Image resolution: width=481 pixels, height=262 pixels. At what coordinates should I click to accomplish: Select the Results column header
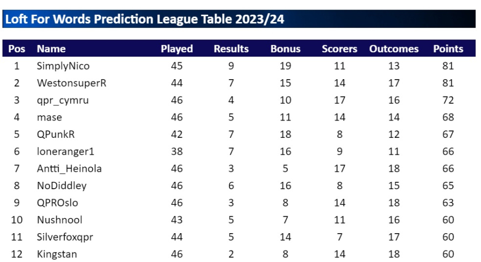pos(231,49)
